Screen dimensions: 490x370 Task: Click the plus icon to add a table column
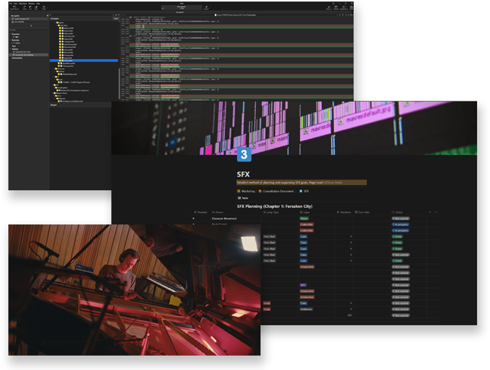[x=429, y=212]
